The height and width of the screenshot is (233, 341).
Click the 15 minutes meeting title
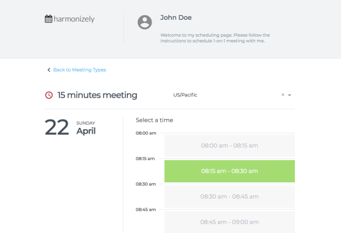tap(97, 95)
